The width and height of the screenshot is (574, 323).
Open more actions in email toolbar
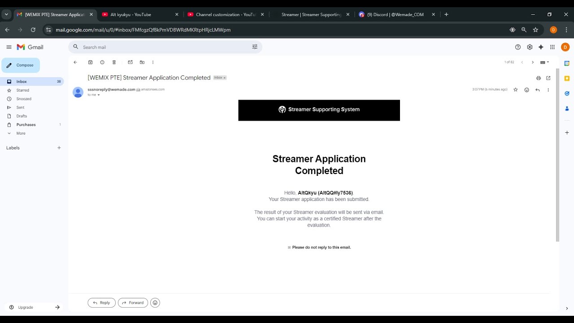(x=153, y=62)
